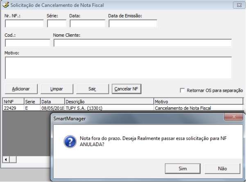Click the grid's left scroll arrow
The image size is (246, 182).
coord(6,160)
